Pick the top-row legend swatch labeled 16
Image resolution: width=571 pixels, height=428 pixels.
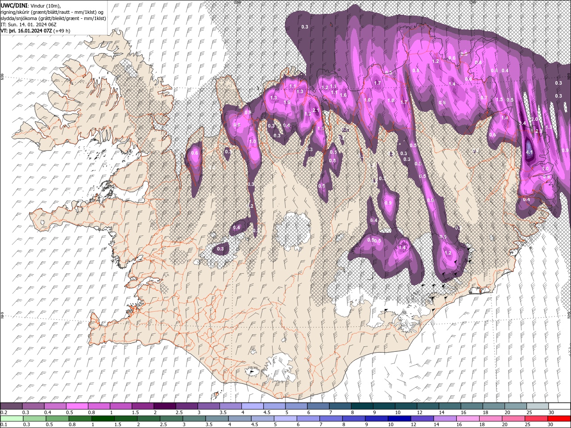point(472,406)
